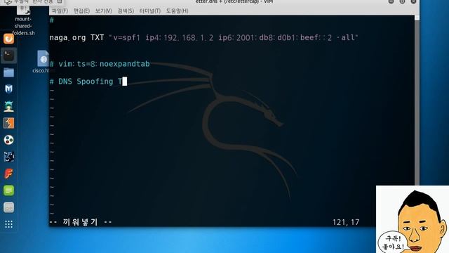
Task: Select mount-shared-folders.sh desktop file
Action: coord(23,20)
